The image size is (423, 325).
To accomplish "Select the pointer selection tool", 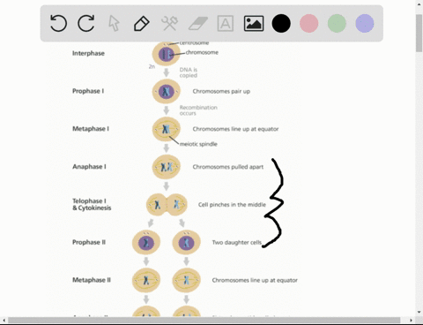I will 114,23.
